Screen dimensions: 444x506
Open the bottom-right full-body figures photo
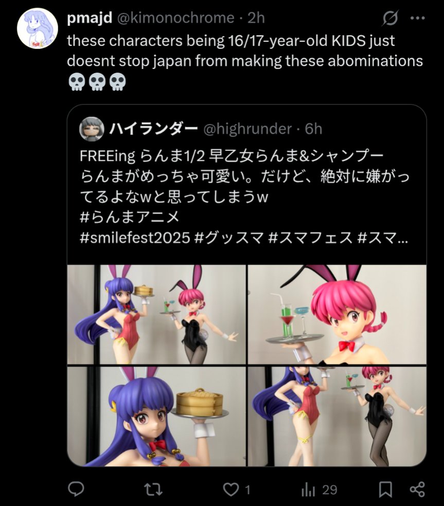click(337, 416)
